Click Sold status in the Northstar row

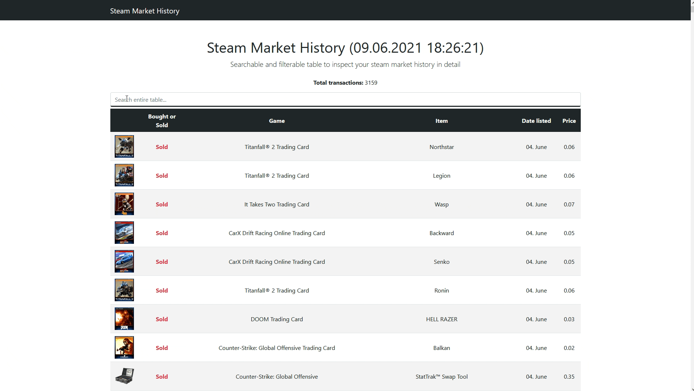pos(162,147)
